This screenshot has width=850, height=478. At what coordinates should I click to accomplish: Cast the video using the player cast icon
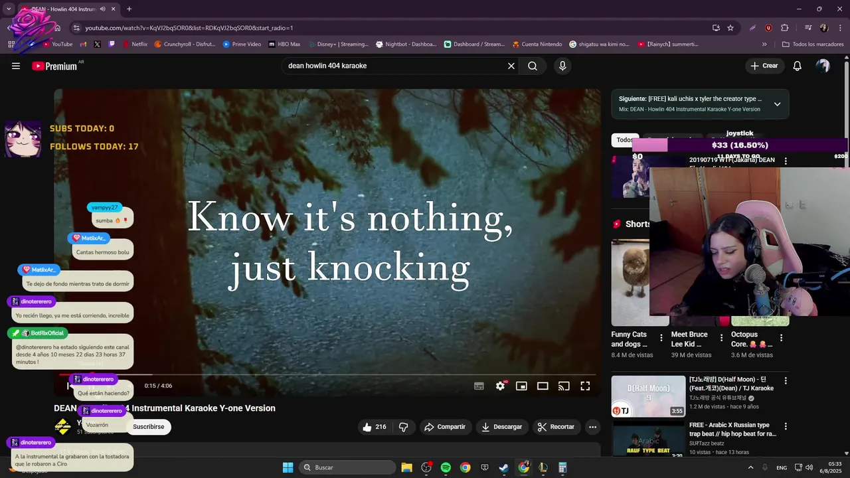(564, 386)
